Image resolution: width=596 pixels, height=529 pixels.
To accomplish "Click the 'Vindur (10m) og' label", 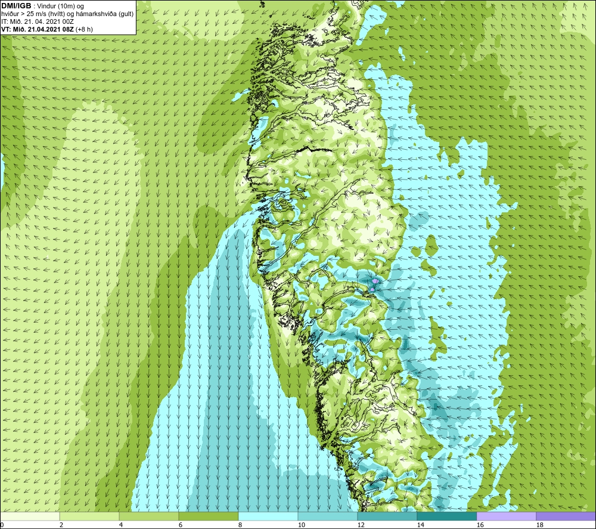I will tap(61, 7).
